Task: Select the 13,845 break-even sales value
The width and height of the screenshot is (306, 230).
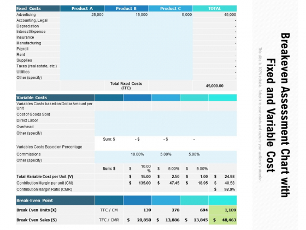Action: point(201,220)
